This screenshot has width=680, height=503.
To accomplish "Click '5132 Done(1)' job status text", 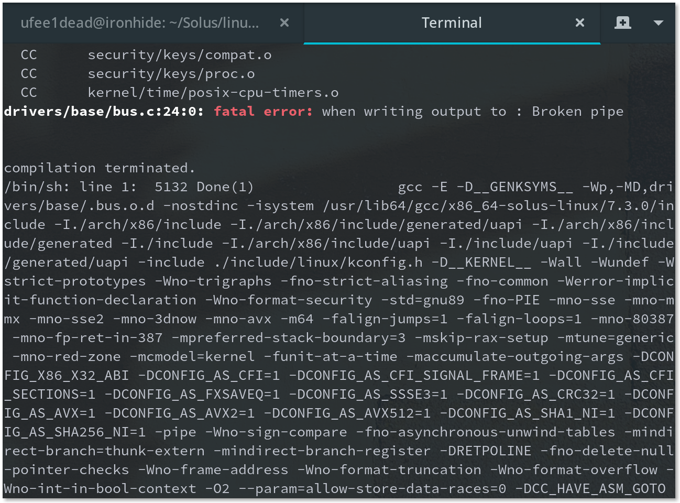I will click(204, 187).
